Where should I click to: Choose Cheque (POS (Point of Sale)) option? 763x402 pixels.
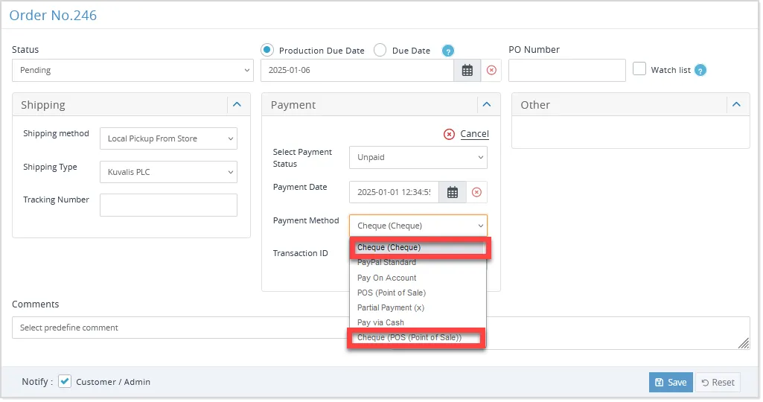418,337
